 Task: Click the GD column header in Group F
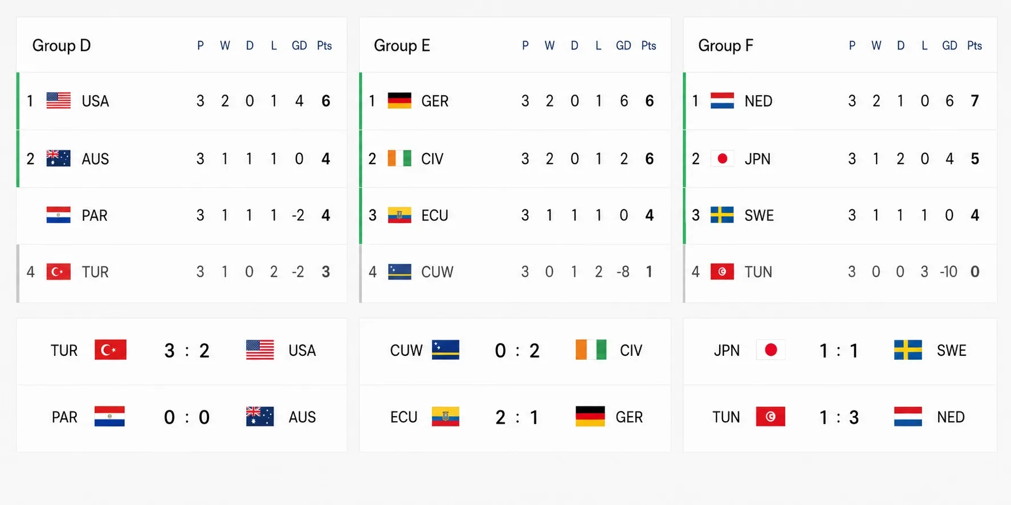tap(949, 46)
